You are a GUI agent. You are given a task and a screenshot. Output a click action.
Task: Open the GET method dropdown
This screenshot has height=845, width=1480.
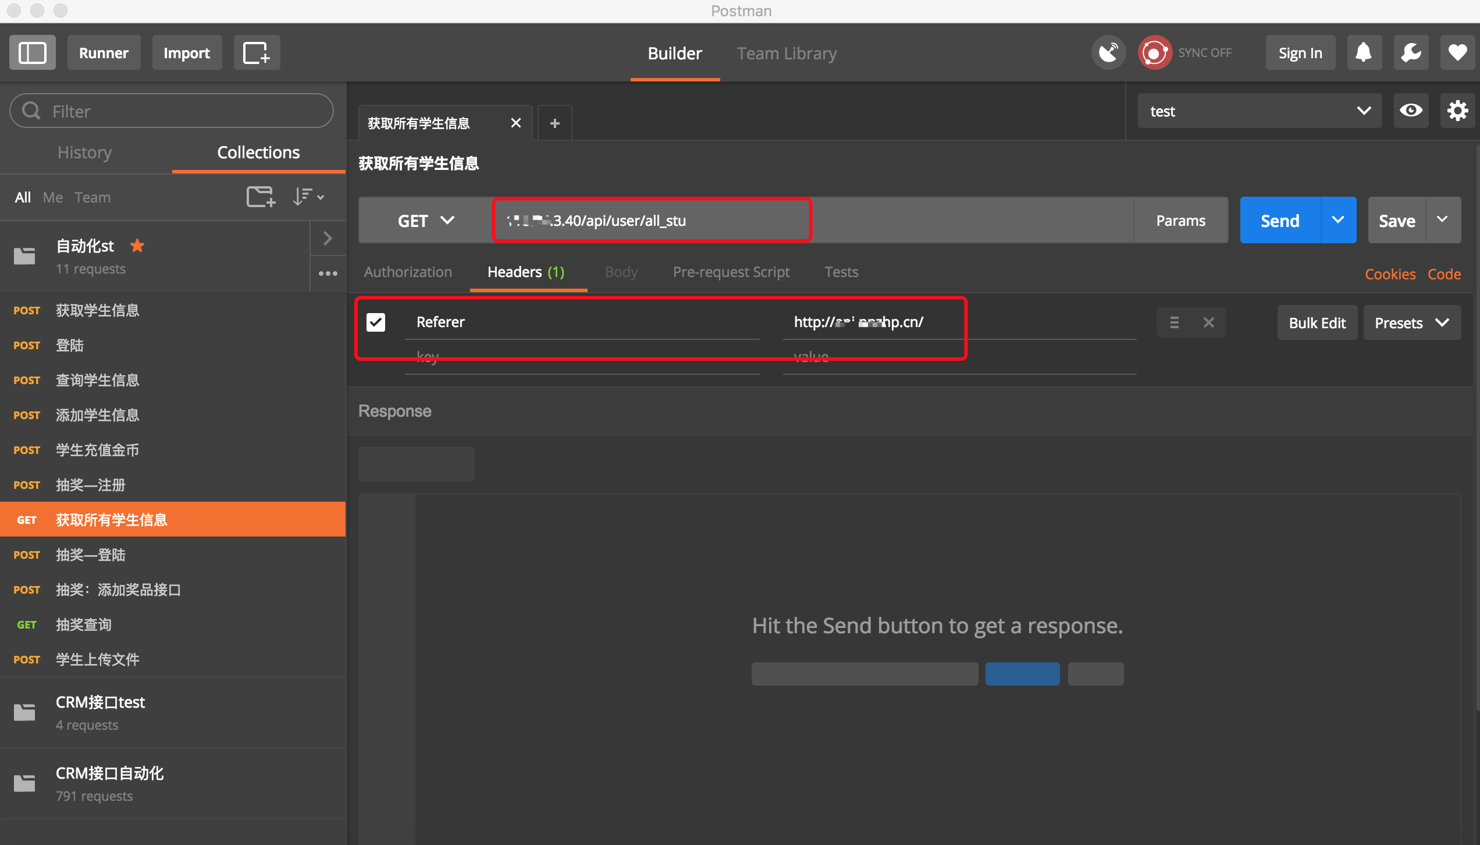[426, 221]
